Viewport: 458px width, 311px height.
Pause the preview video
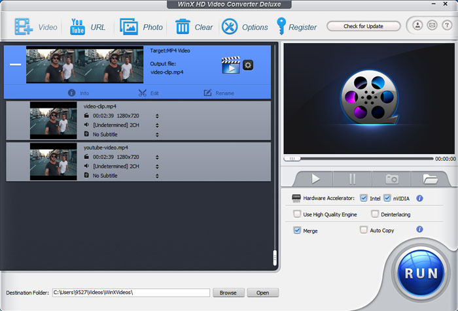(352, 179)
